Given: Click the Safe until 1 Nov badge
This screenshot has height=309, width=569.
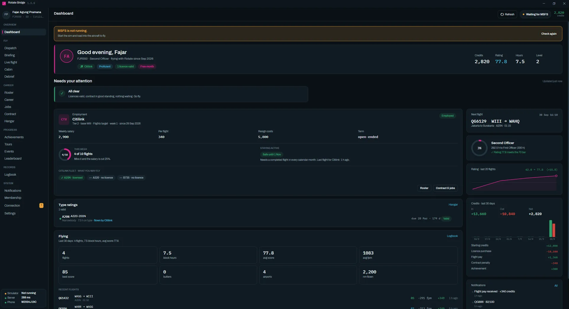Looking at the screenshot, I should pyautogui.click(x=271, y=154).
